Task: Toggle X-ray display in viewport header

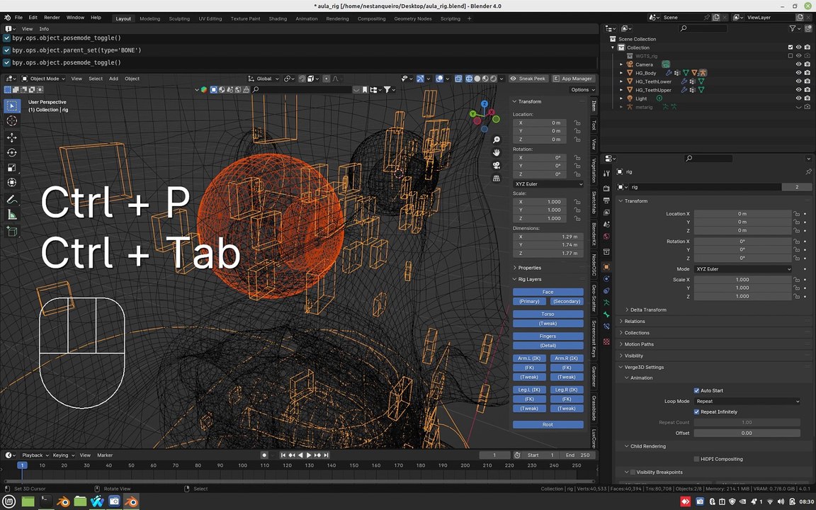Action: coord(458,79)
